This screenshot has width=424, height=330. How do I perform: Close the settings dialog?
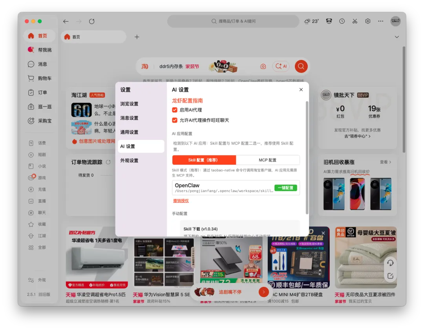click(301, 90)
